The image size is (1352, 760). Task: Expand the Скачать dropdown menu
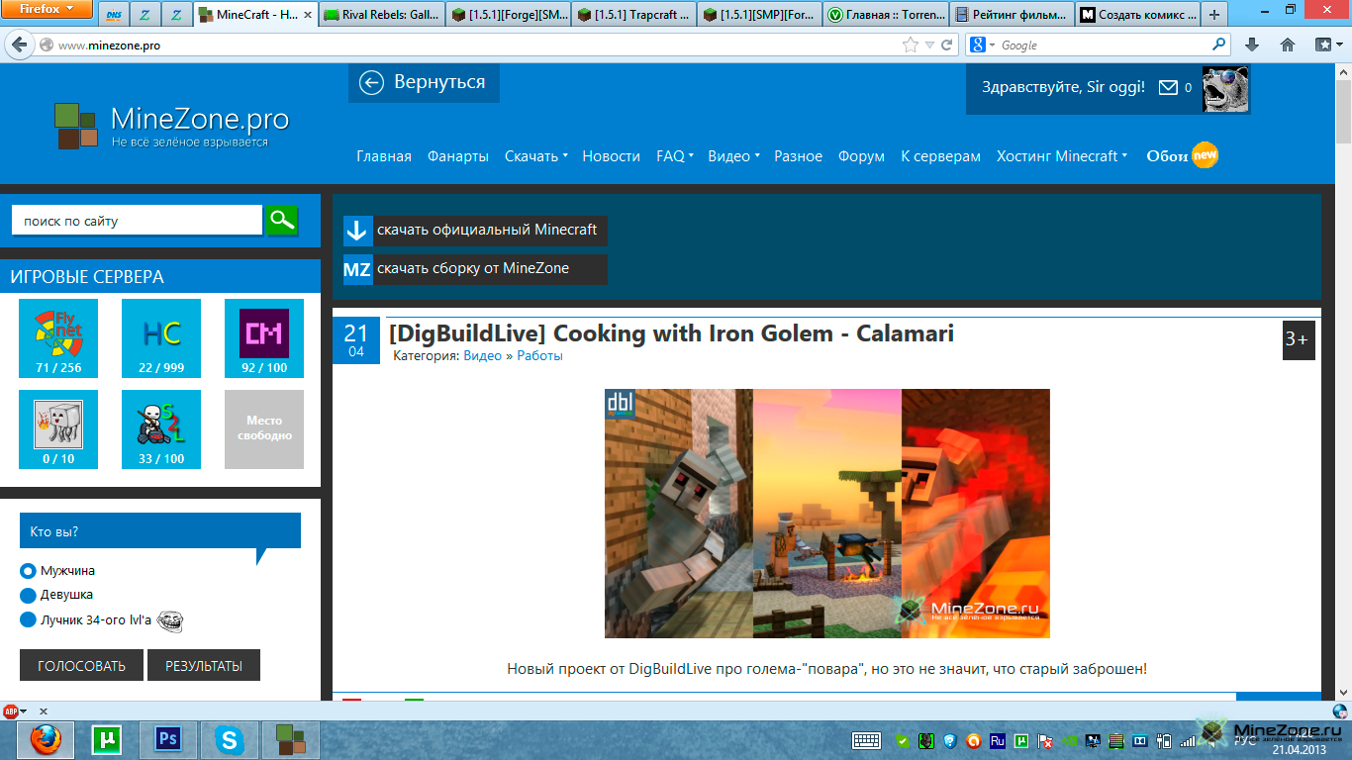coord(535,156)
